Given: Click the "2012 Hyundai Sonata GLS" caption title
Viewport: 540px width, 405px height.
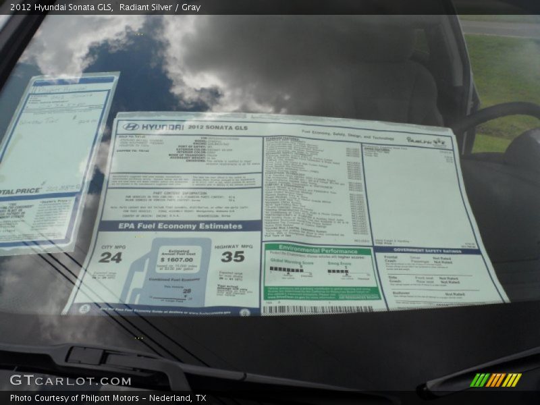Looking at the screenshot, I should [x=61, y=7].
